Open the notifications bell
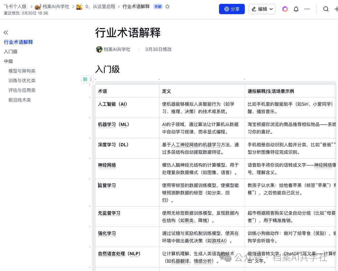 (x=296, y=9)
